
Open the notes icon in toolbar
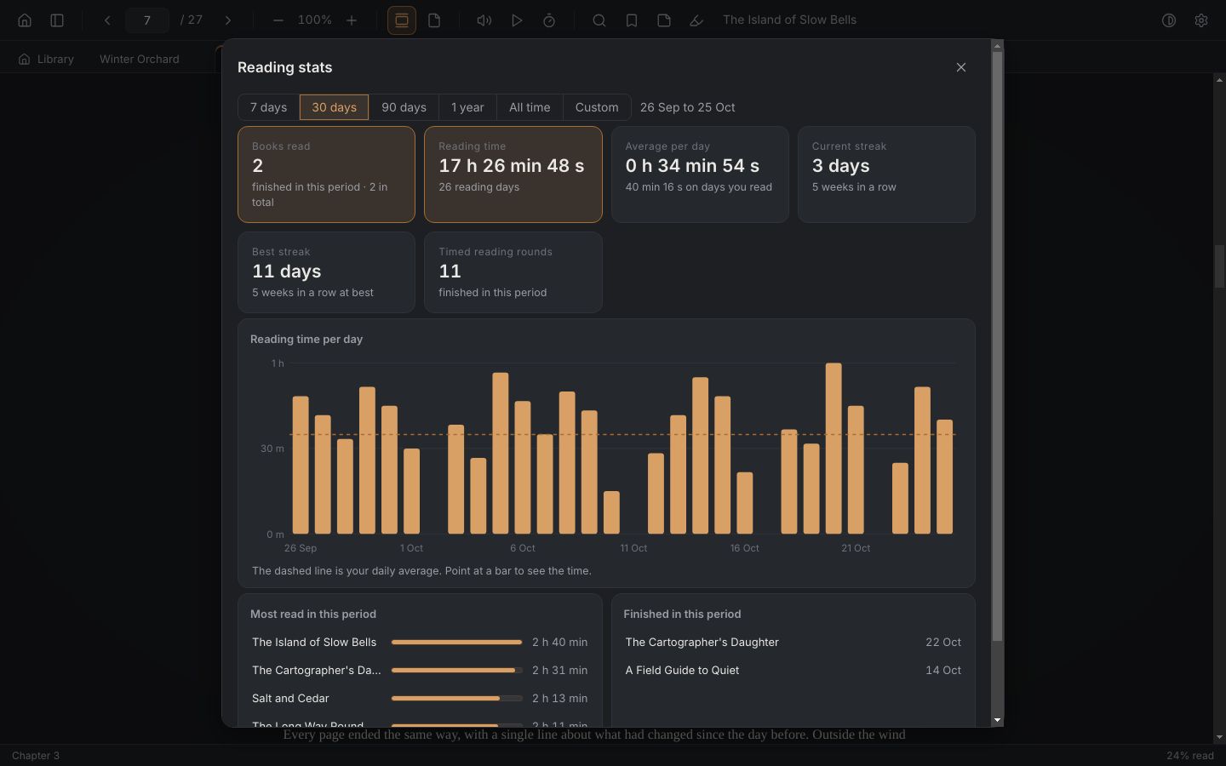[x=664, y=20]
